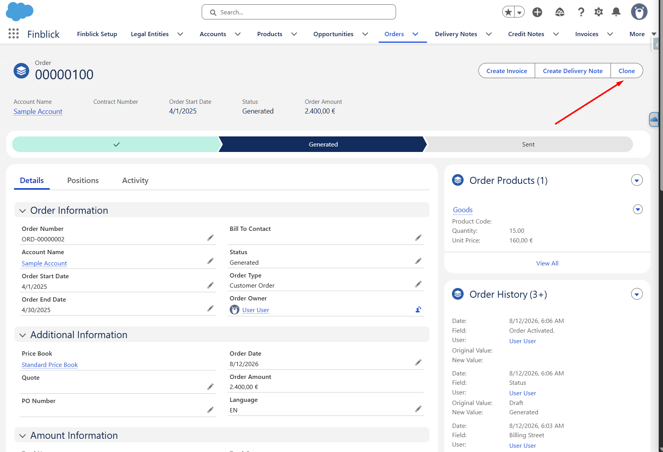Image resolution: width=663 pixels, height=452 pixels.
Task: Open the User User owner link
Action: [x=256, y=310]
